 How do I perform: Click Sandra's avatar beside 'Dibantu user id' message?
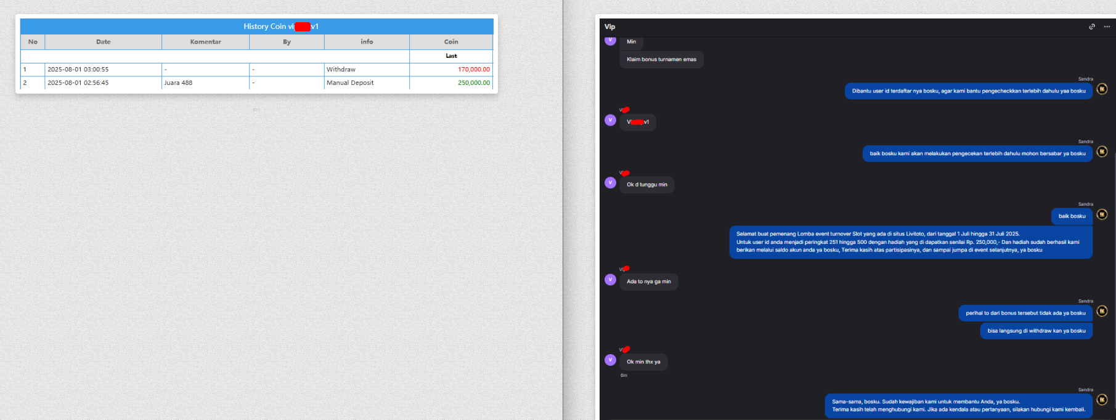point(1102,89)
